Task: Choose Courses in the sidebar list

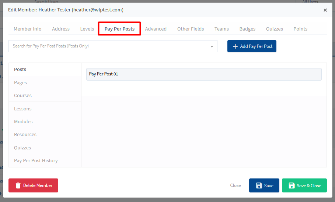Action: [45, 96]
